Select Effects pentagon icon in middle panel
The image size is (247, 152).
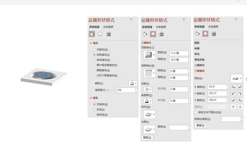pyautogui.click(x=153, y=34)
